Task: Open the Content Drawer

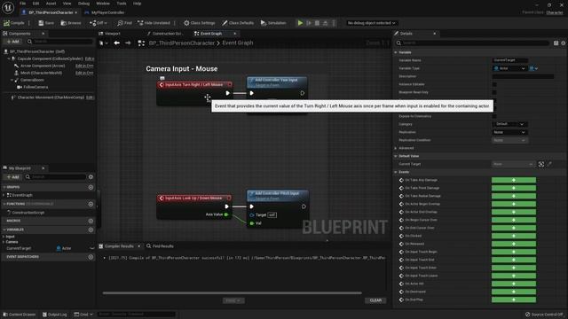Action: (x=20, y=315)
